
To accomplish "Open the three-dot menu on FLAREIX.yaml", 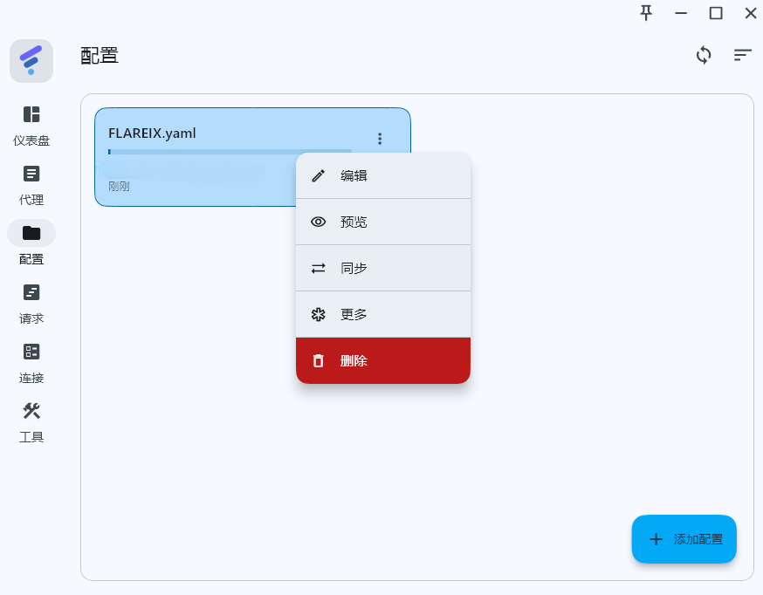I will click(380, 139).
